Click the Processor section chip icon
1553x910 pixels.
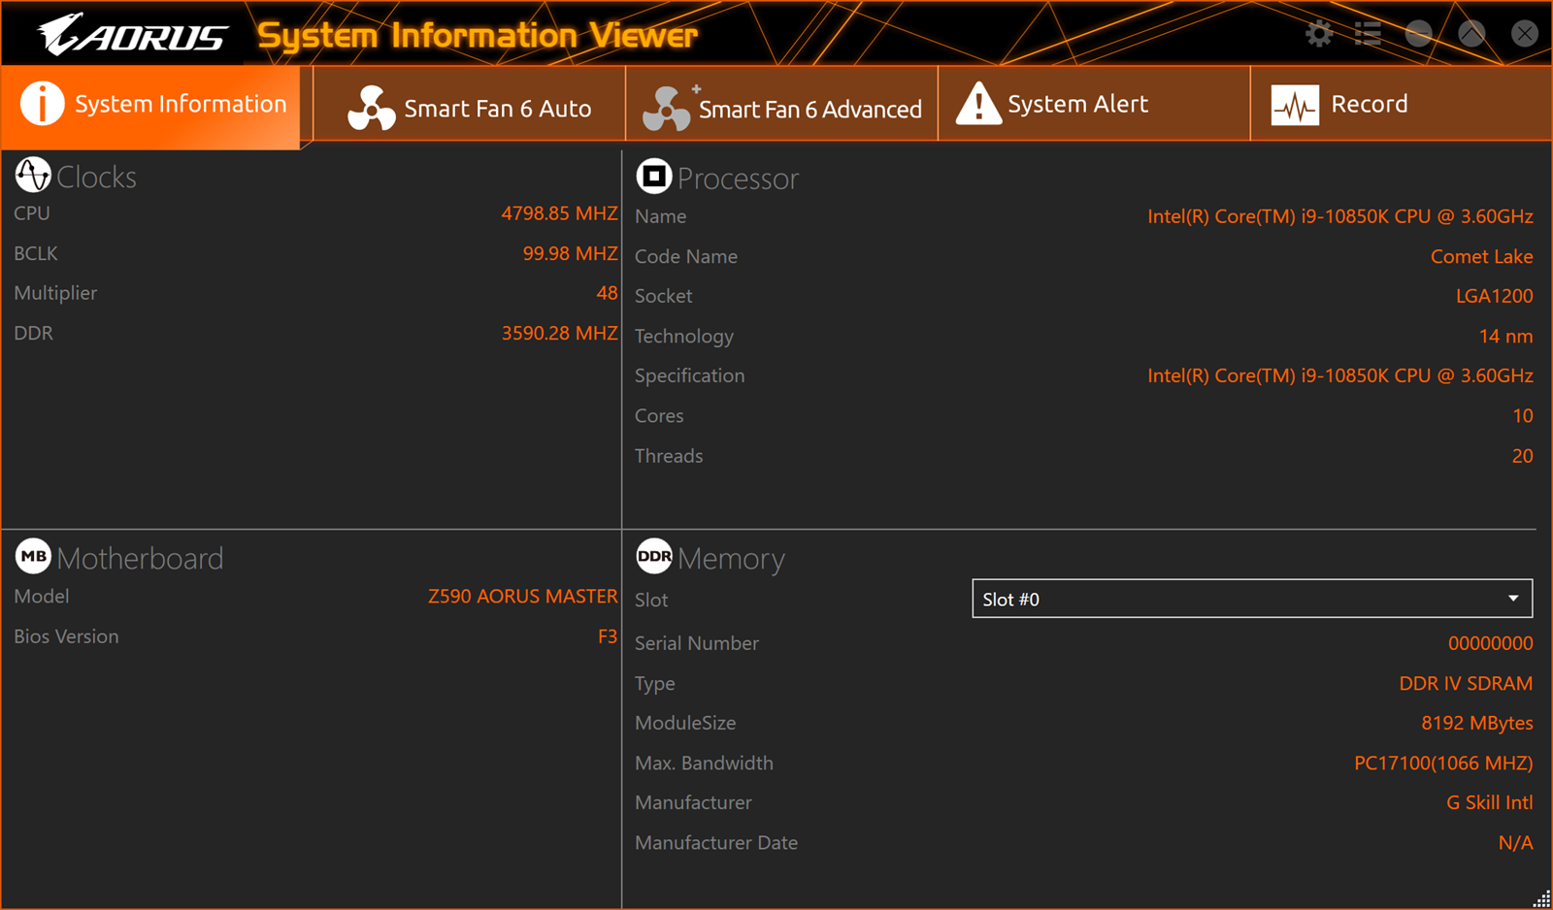click(653, 176)
